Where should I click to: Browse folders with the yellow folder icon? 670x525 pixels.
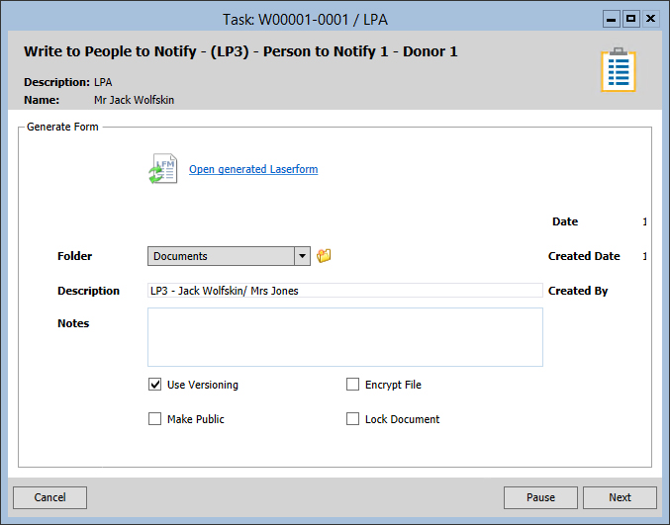[324, 256]
